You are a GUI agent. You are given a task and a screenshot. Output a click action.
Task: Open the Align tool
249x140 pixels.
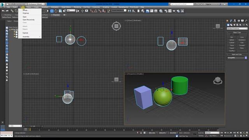click(x=133, y=11)
